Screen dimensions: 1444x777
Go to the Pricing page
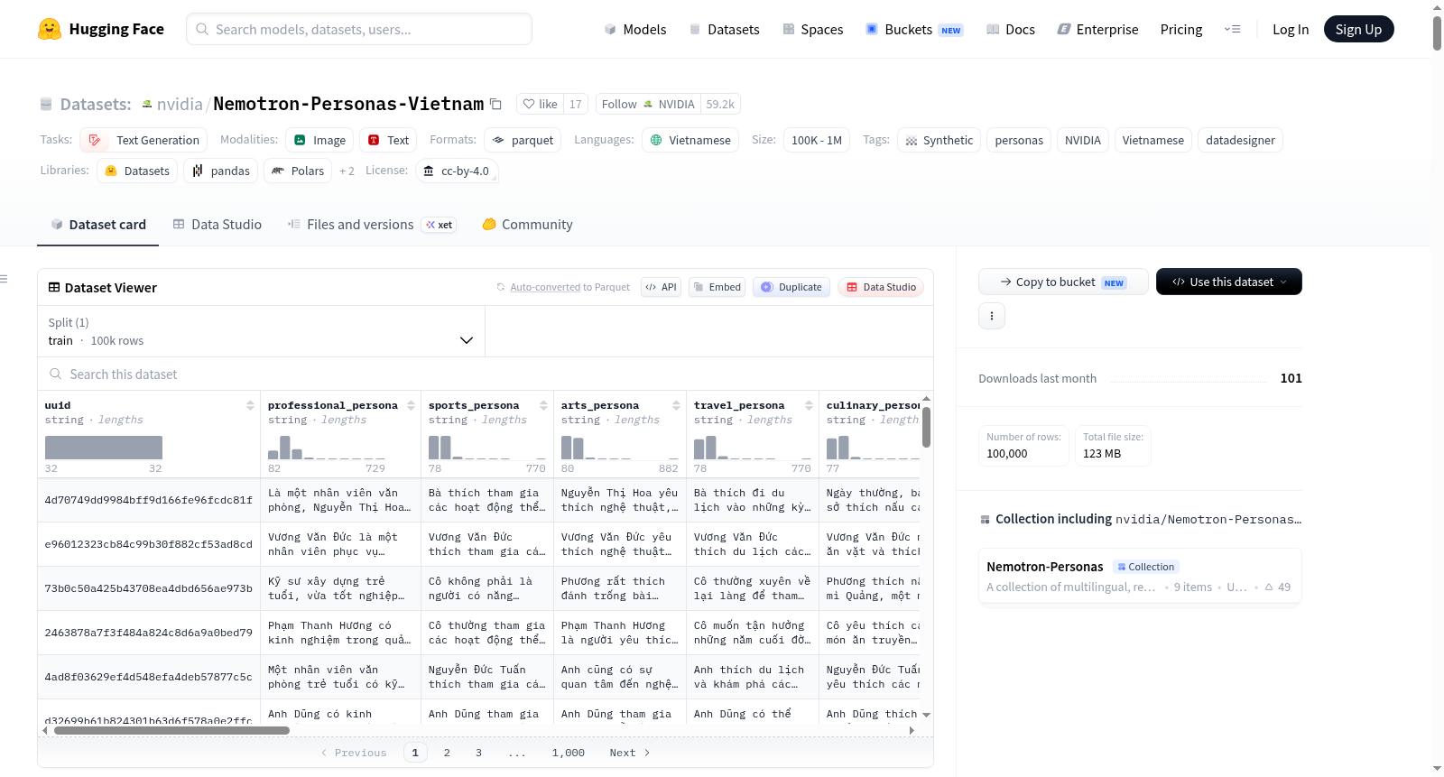[1181, 29]
